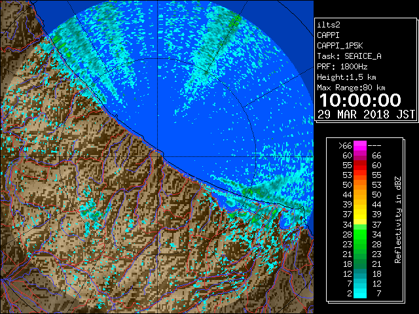Click the vertical 'Reflectivity in dBZ' label
This screenshot has height=314, width=419.
click(x=398, y=220)
